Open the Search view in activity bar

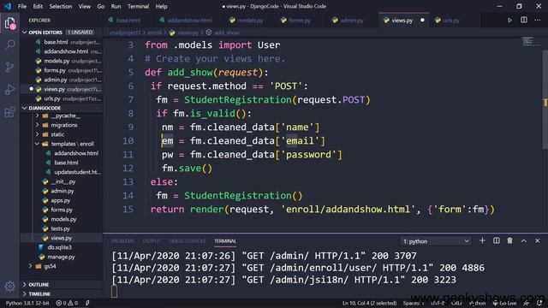pos(9,44)
